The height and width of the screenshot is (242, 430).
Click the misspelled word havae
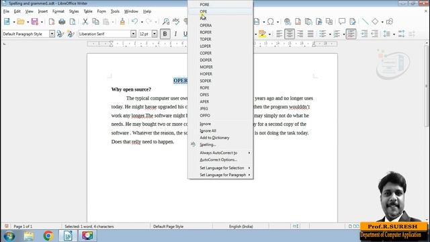coord(150,107)
